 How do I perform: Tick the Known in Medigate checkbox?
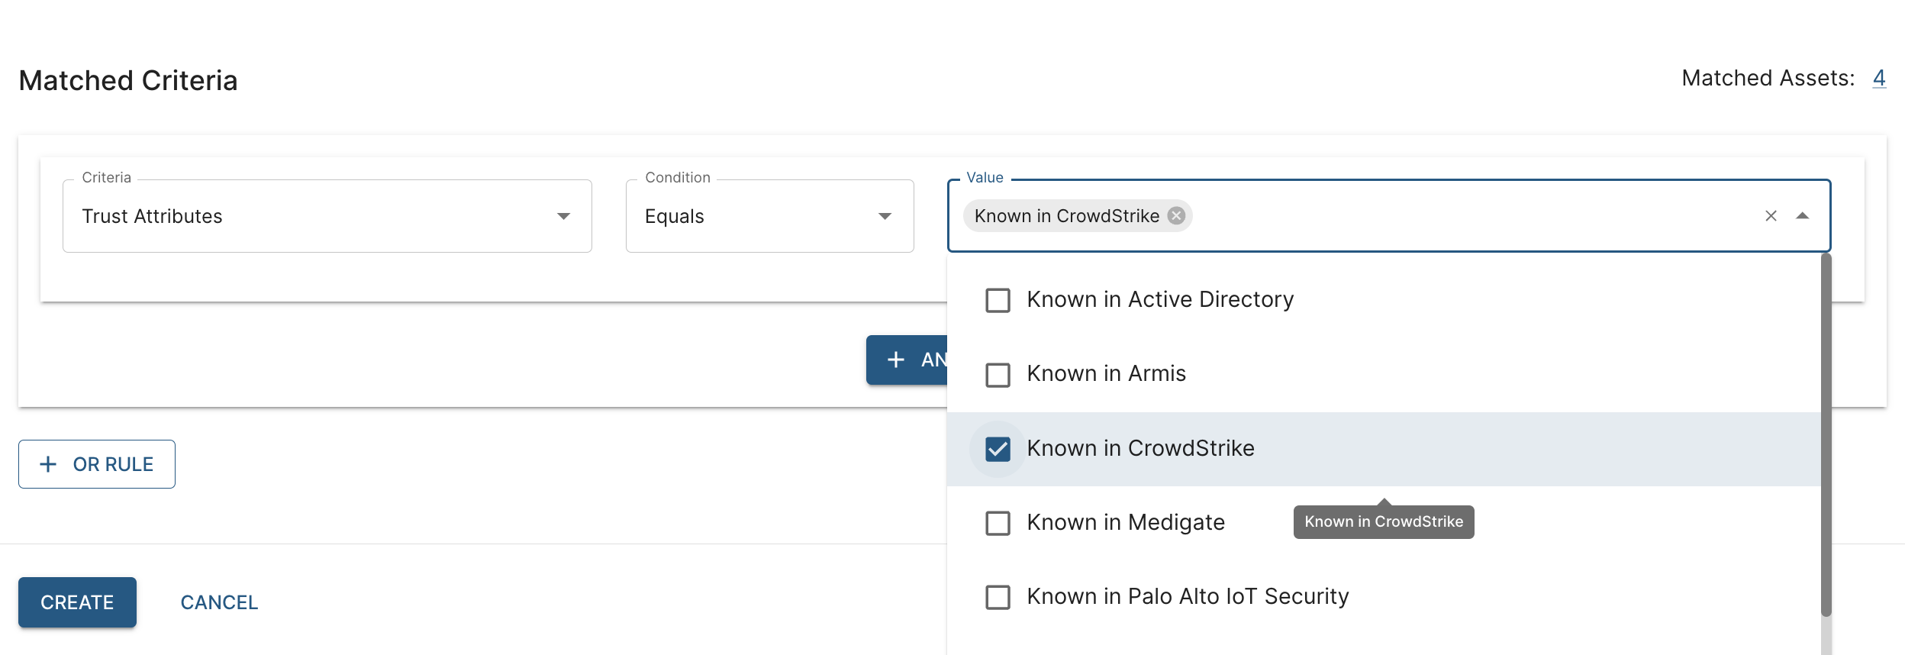998,523
